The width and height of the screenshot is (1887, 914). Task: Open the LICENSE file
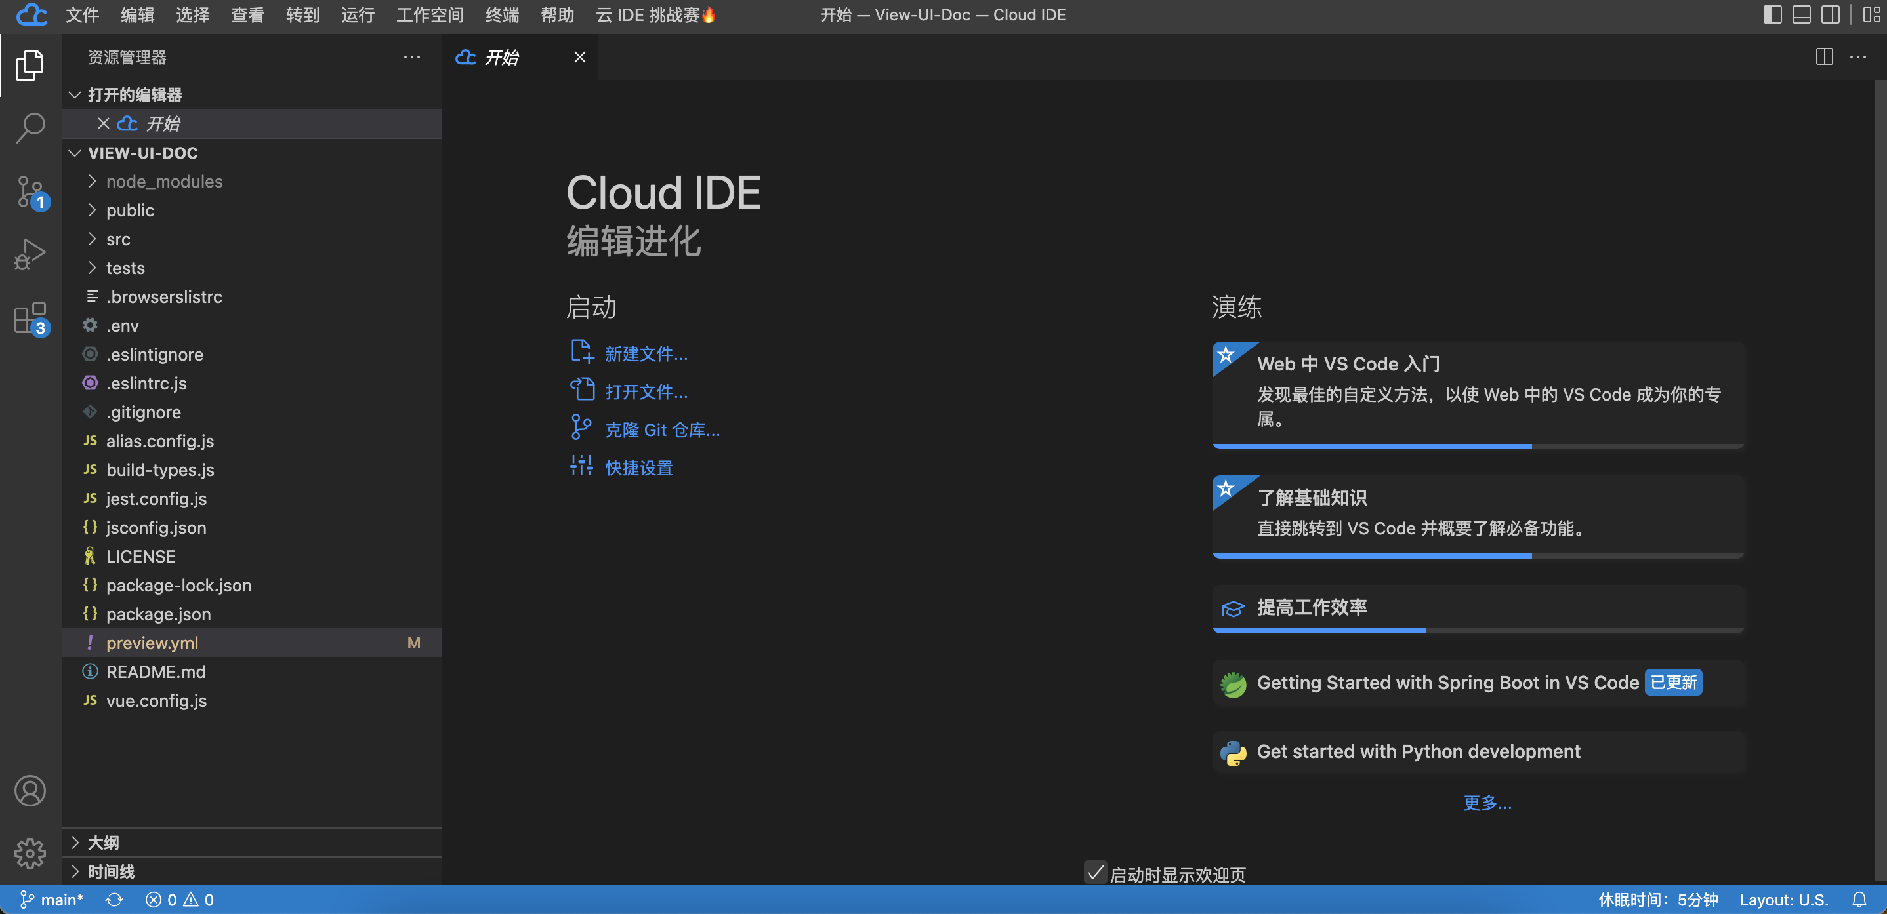[252, 557]
